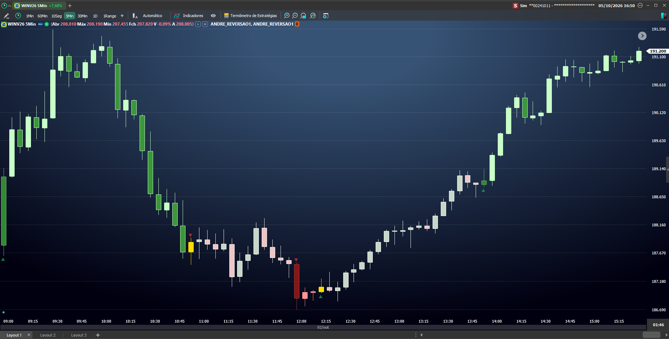This screenshot has width=669, height=339.
Task: Click the bottom horizontal scrollbar thumb
Action: coord(651,335)
